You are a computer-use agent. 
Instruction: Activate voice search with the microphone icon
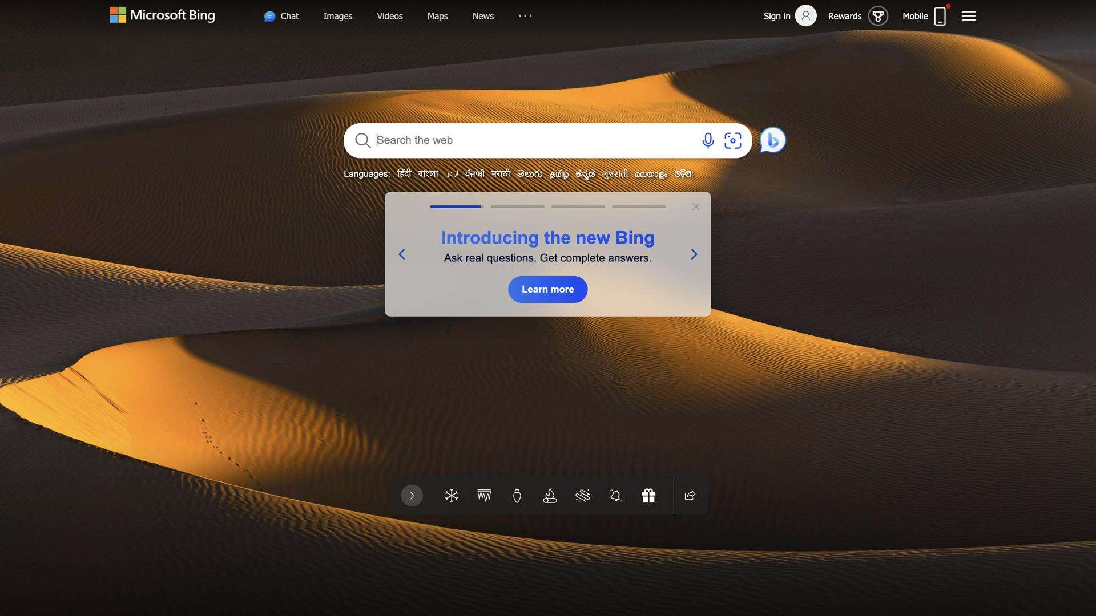[708, 140]
